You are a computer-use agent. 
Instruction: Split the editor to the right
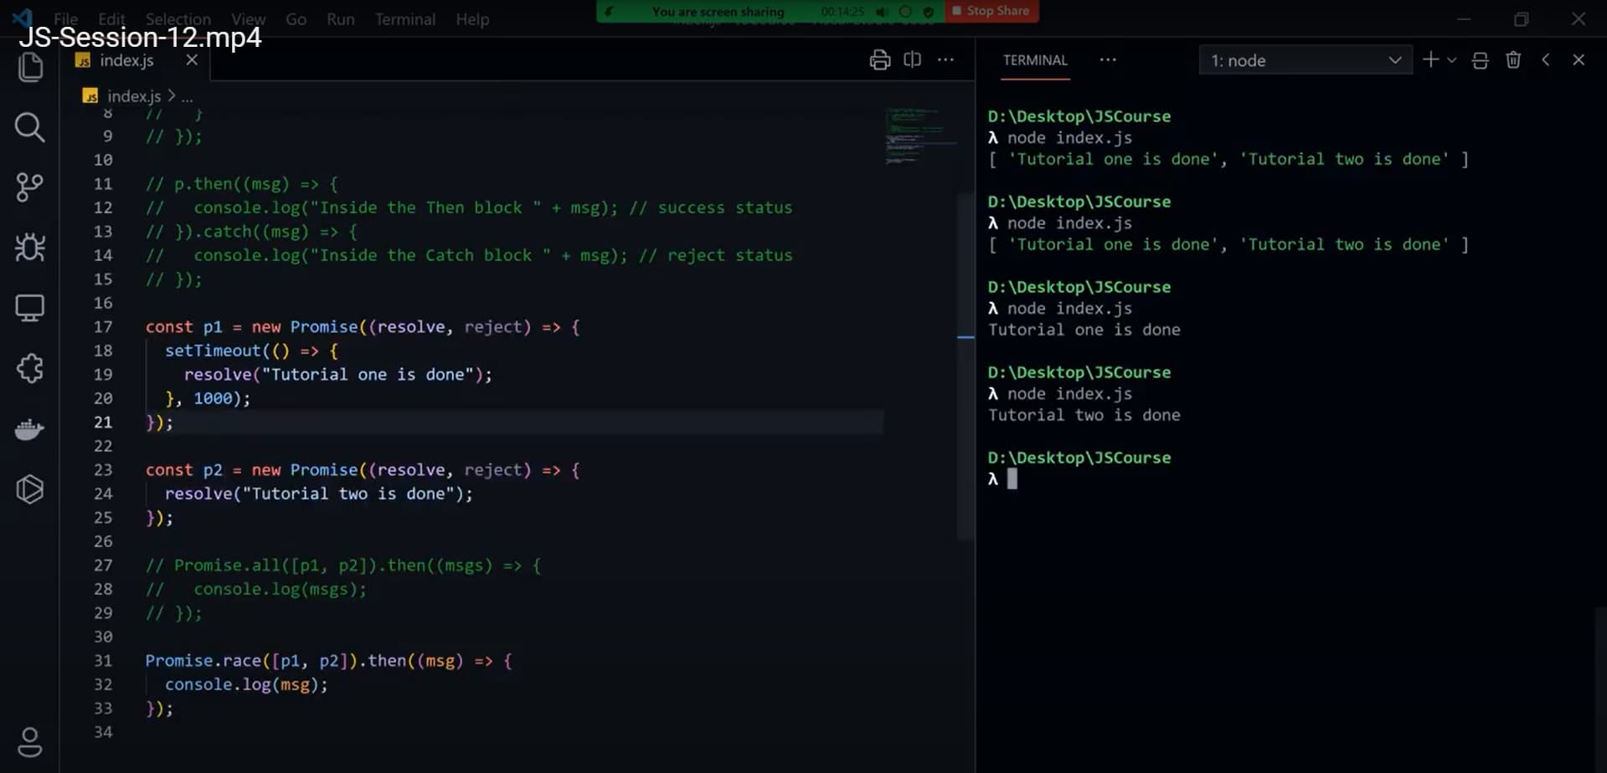(x=912, y=60)
